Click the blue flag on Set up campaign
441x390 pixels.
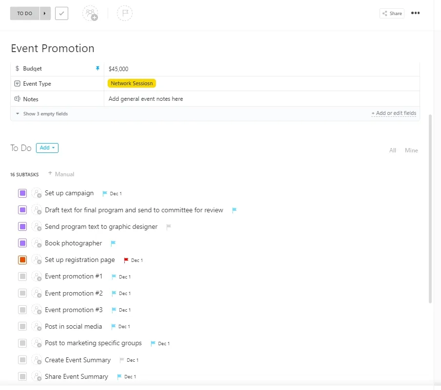[x=105, y=193]
